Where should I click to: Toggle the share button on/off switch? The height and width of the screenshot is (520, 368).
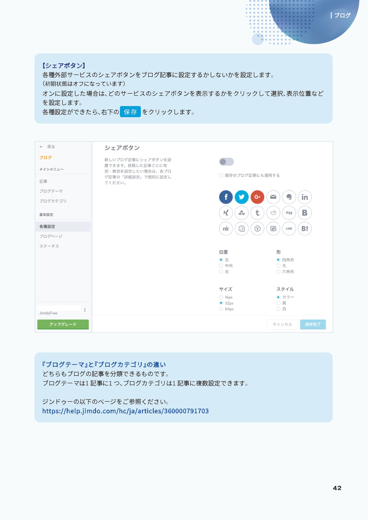pos(226,162)
